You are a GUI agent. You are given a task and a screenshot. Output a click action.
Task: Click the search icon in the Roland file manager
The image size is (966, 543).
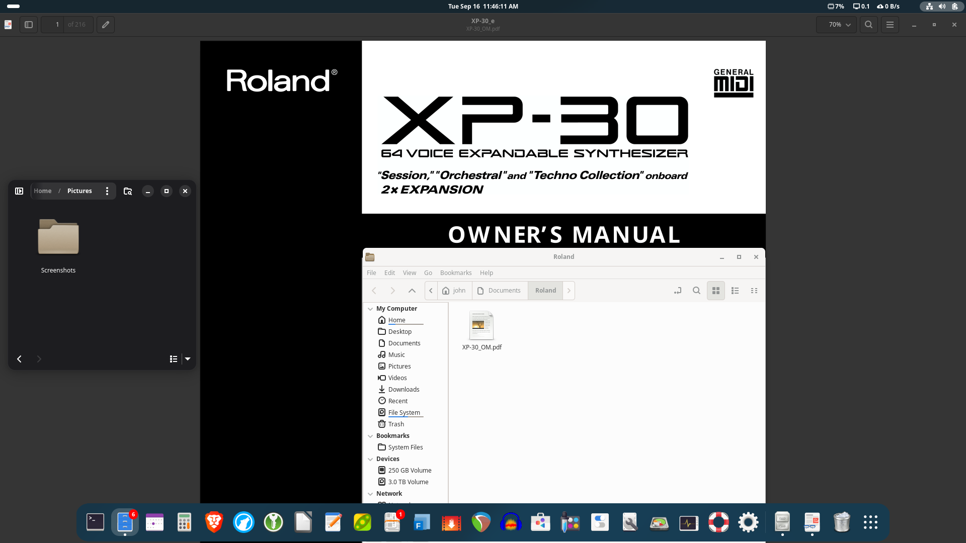tap(696, 291)
